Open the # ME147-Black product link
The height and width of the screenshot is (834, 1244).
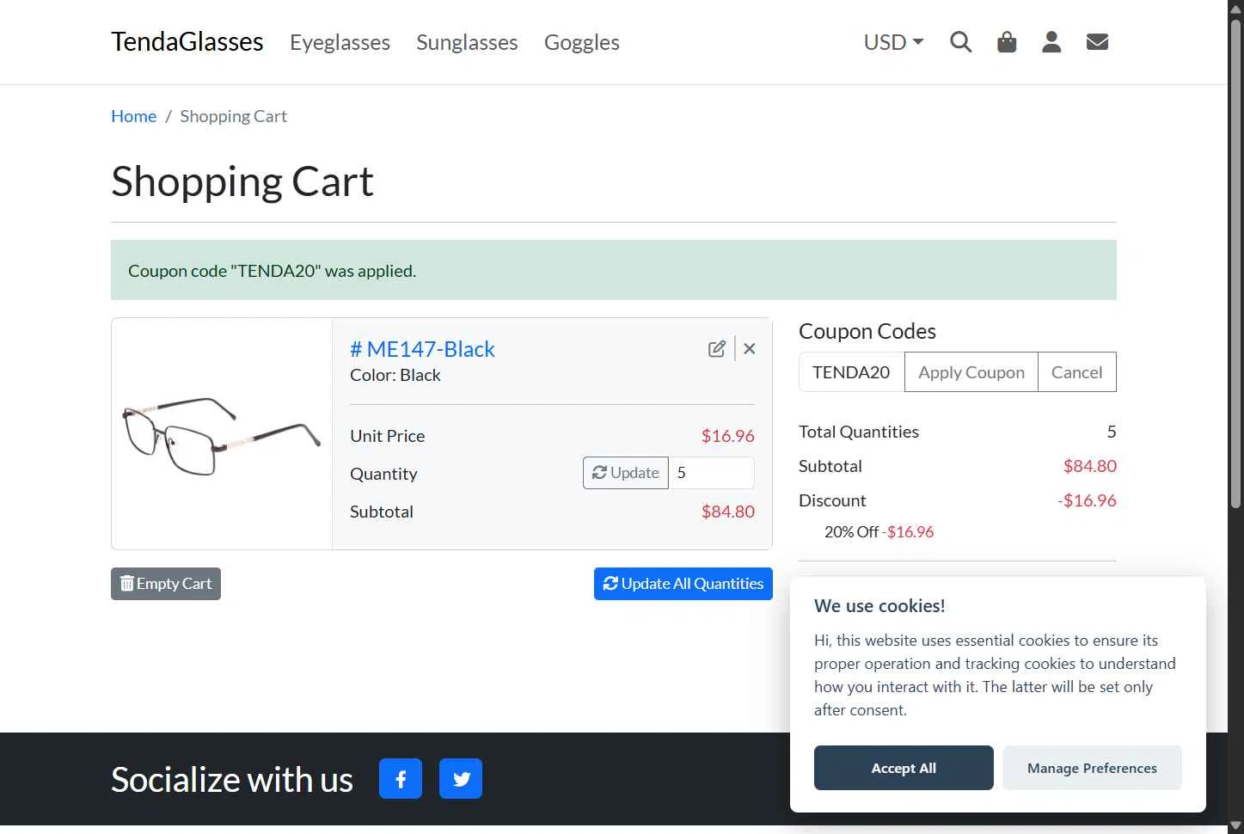tap(422, 349)
